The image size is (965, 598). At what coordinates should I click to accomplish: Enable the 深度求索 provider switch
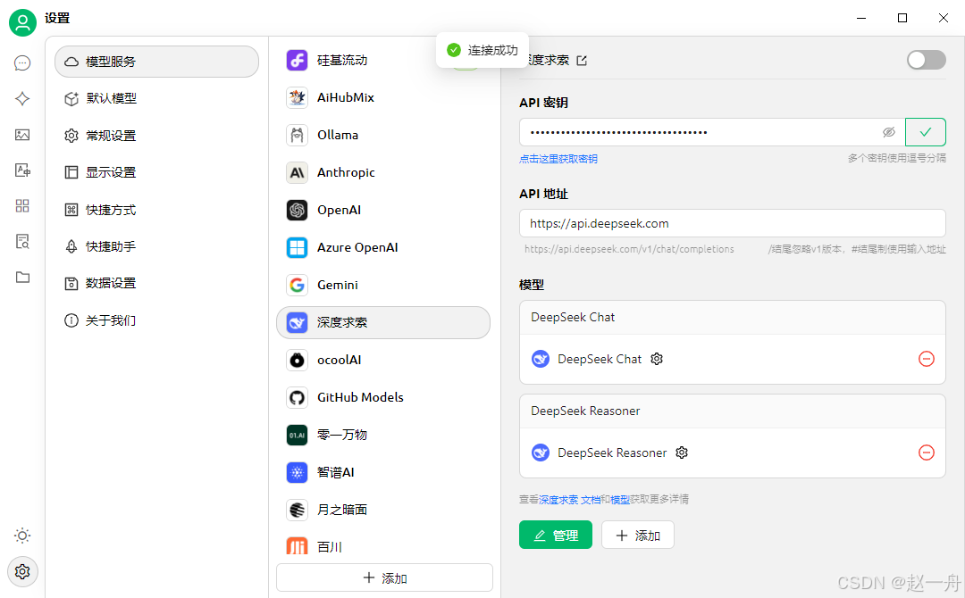click(x=927, y=60)
